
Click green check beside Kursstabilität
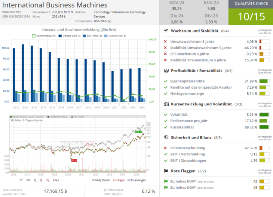pyautogui.click(x=166, y=127)
